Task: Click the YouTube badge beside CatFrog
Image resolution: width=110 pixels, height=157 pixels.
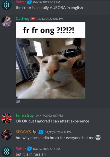Action: (x=33, y=19)
